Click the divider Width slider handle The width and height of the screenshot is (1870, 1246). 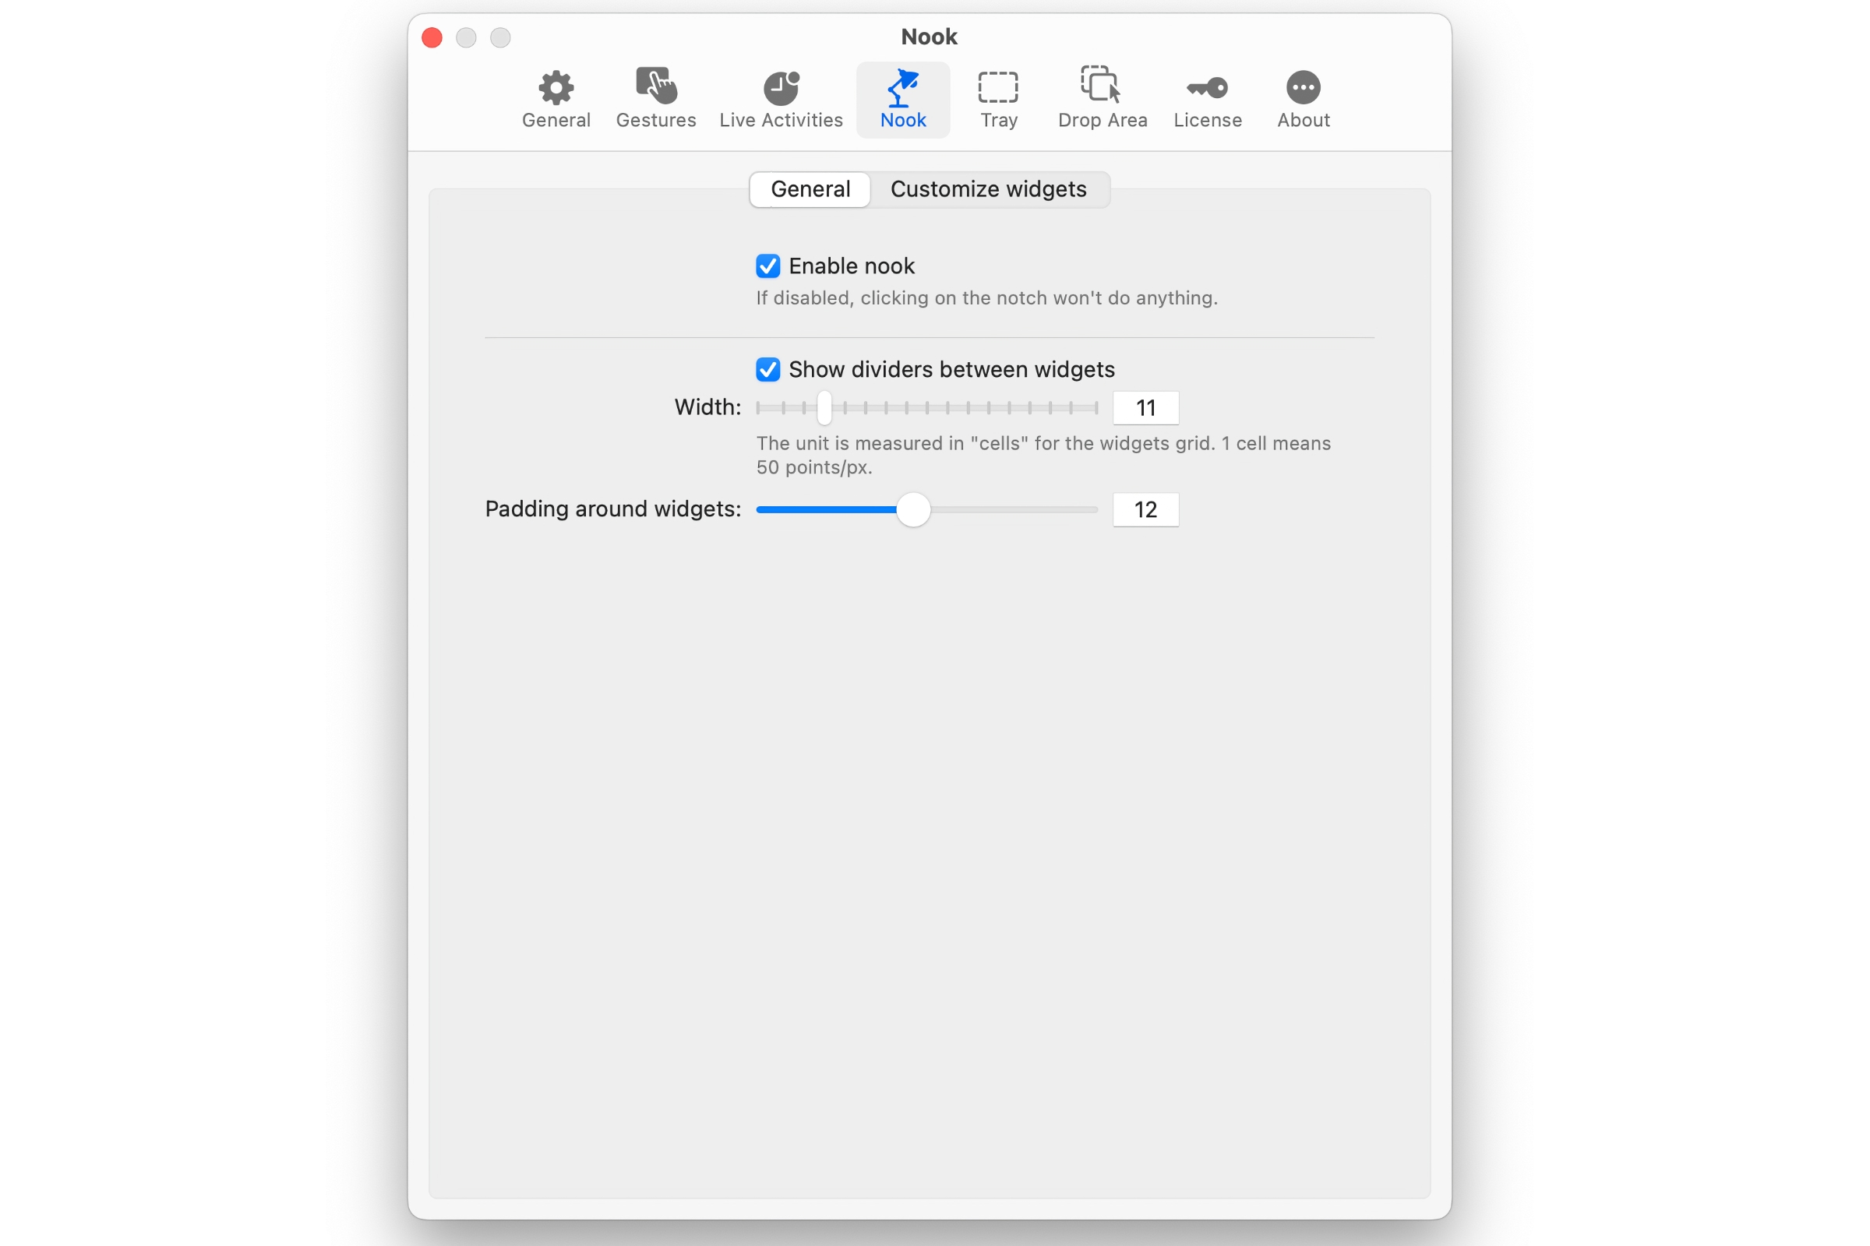[824, 407]
